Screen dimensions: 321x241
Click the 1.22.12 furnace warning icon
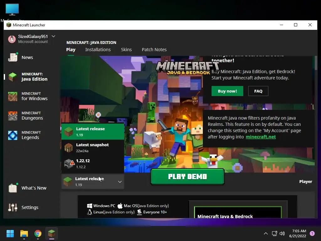coord(69,163)
